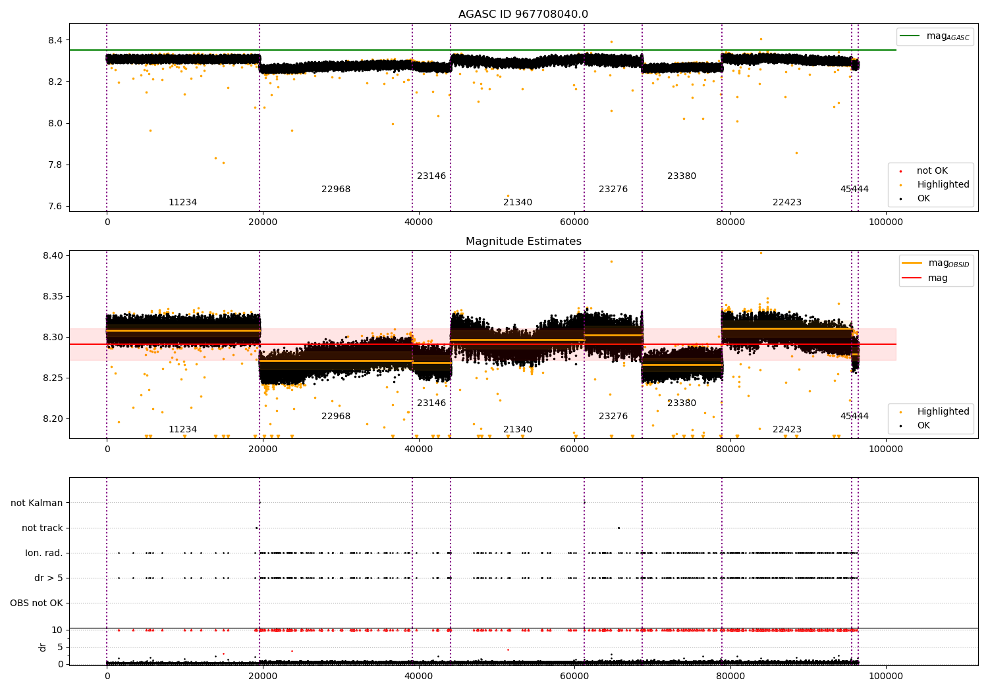Viewport: 988px width, 691px height.
Task: Click obsid label 21340 in Magnitude Estimates plot
Action: 518,430
